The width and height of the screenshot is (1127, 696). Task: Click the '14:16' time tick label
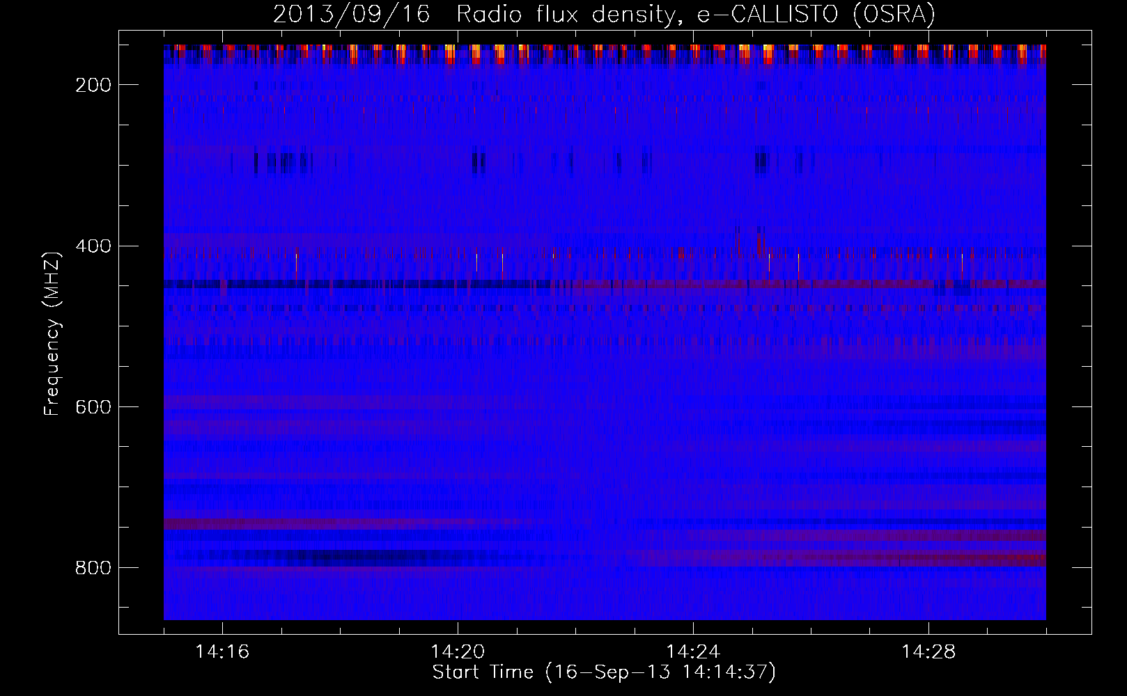tap(222, 652)
